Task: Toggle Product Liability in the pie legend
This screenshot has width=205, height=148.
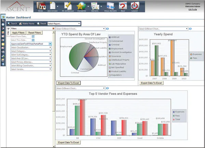Action: click(x=118, y=71)
